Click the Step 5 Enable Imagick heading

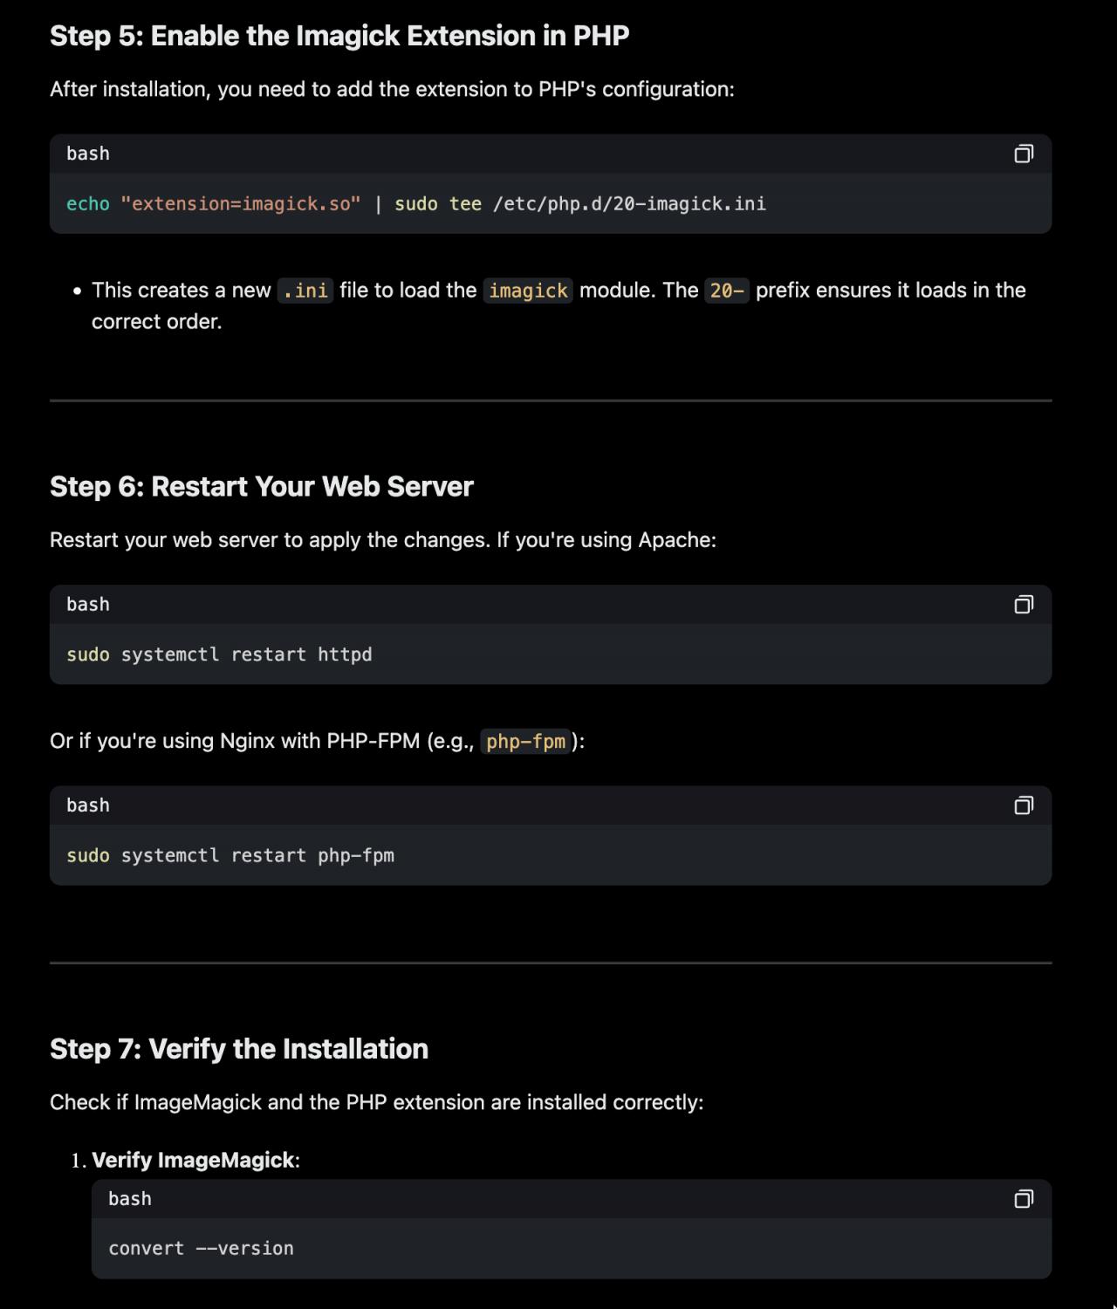pyautogui.click(x=339, y=36)
